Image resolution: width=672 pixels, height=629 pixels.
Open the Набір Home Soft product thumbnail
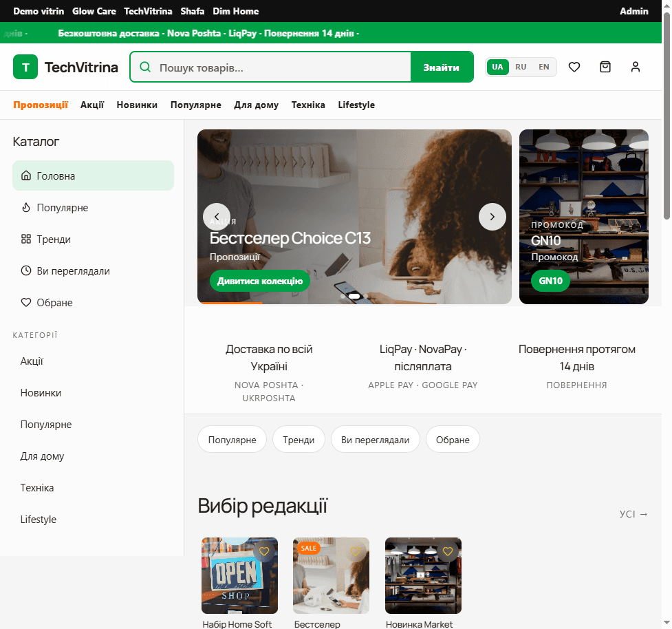point(239,575)
